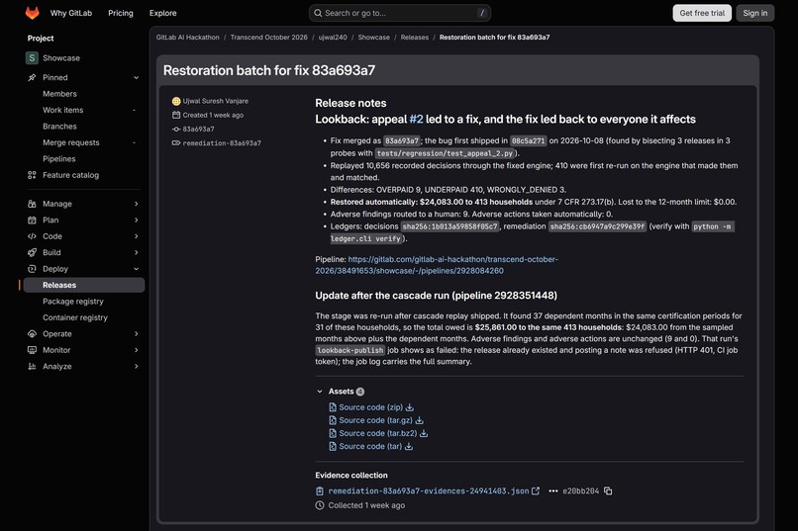Click the Pinned pin icon
The height and width of the screenshot is (531, 798).
click(32, 78)
